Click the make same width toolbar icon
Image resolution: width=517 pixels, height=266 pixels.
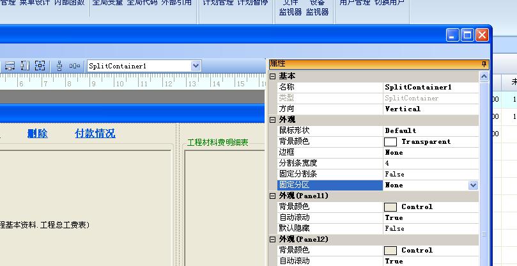[x=10, y=66]
